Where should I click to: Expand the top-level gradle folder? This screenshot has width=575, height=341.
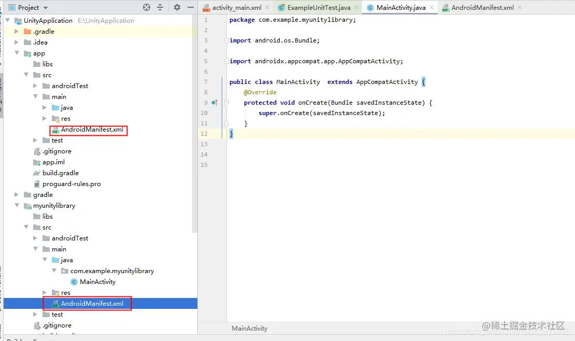[17, 194]
